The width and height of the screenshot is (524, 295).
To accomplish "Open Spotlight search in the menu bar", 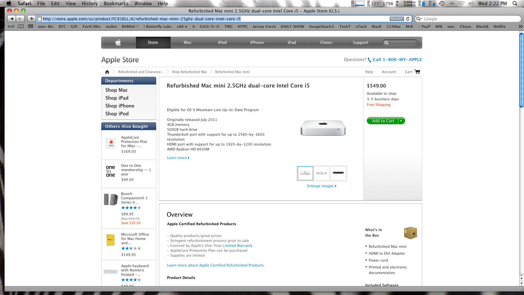I will (515, 3).
